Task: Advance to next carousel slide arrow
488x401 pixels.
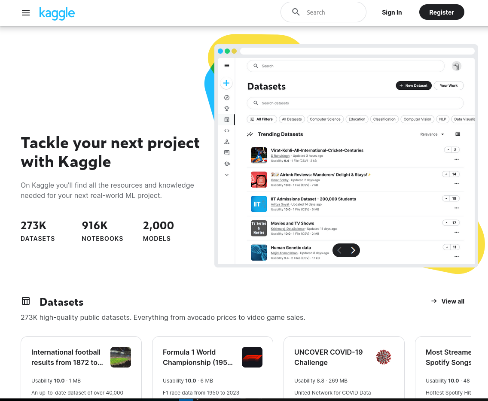Action: [x=353, y=250]
